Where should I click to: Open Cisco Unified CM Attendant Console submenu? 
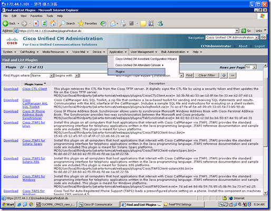point(139,65)
